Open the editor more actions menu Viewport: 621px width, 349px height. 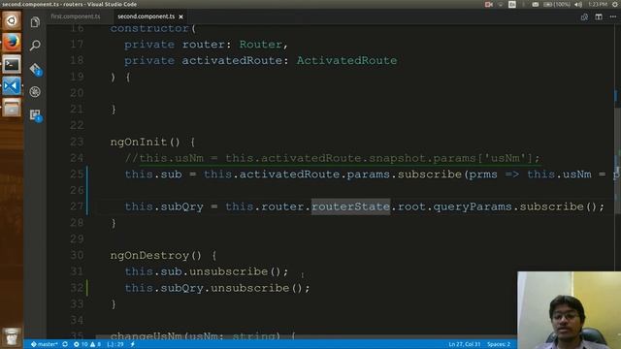pyautogui.click(x=612, y=17)
